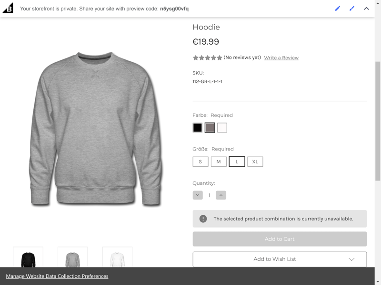Click the BigCommerce logo icon
This screenshot has height=285, width=381.
coord(8,8)
